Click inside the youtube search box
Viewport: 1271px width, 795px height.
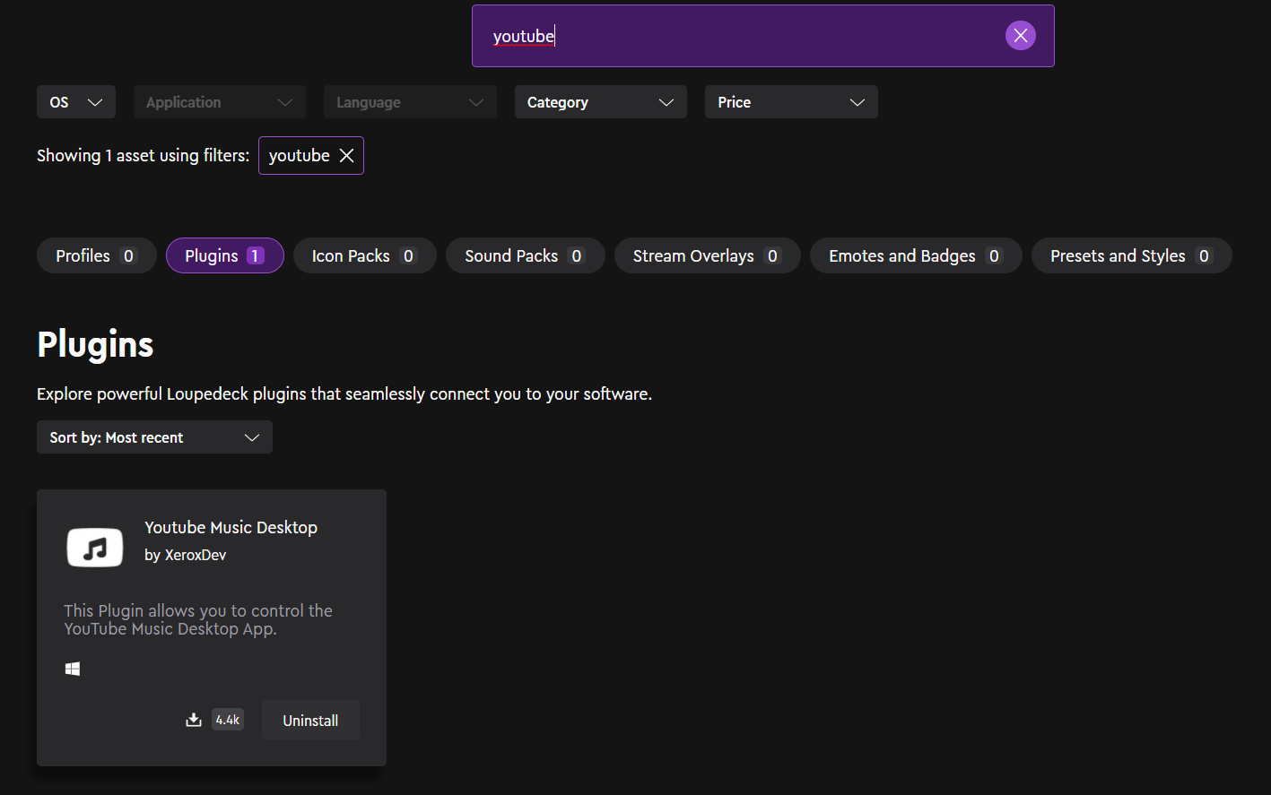[736, 36]
